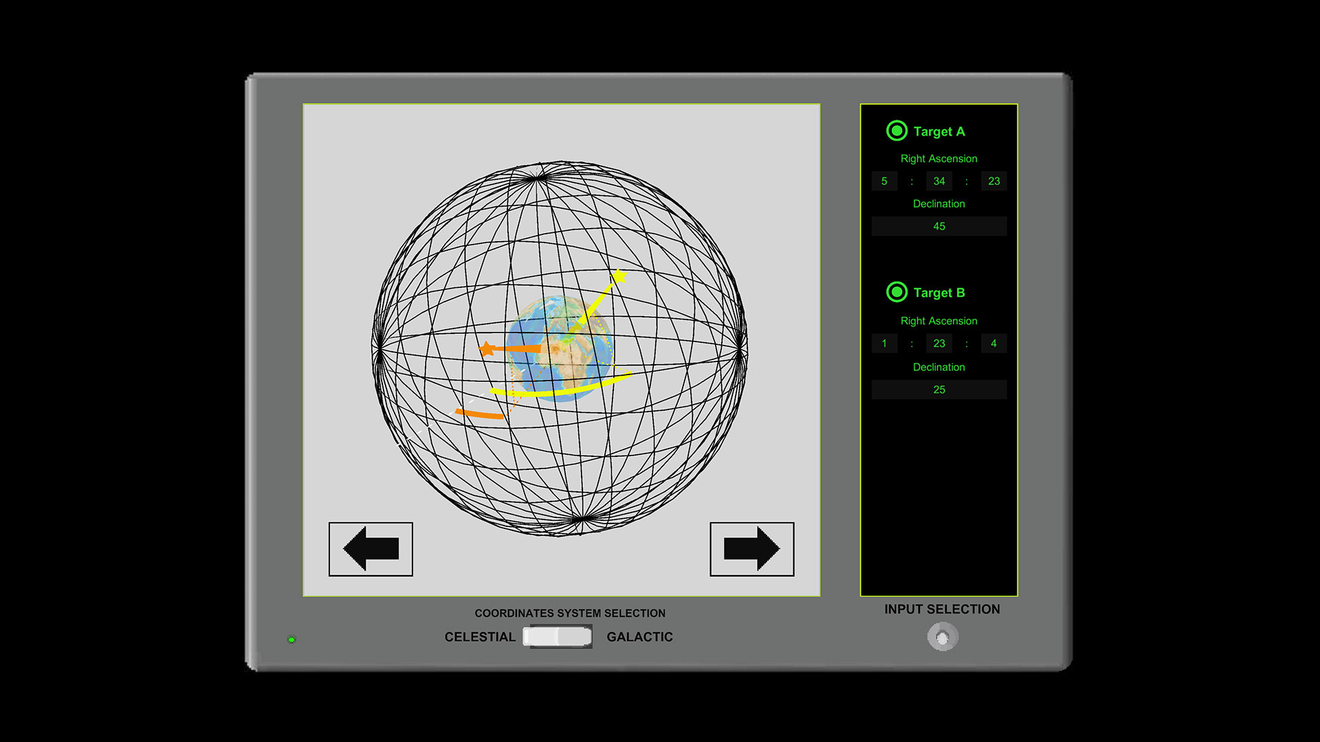Click the GALACTIC label option
1320x742 pixels.
point(640,637)
